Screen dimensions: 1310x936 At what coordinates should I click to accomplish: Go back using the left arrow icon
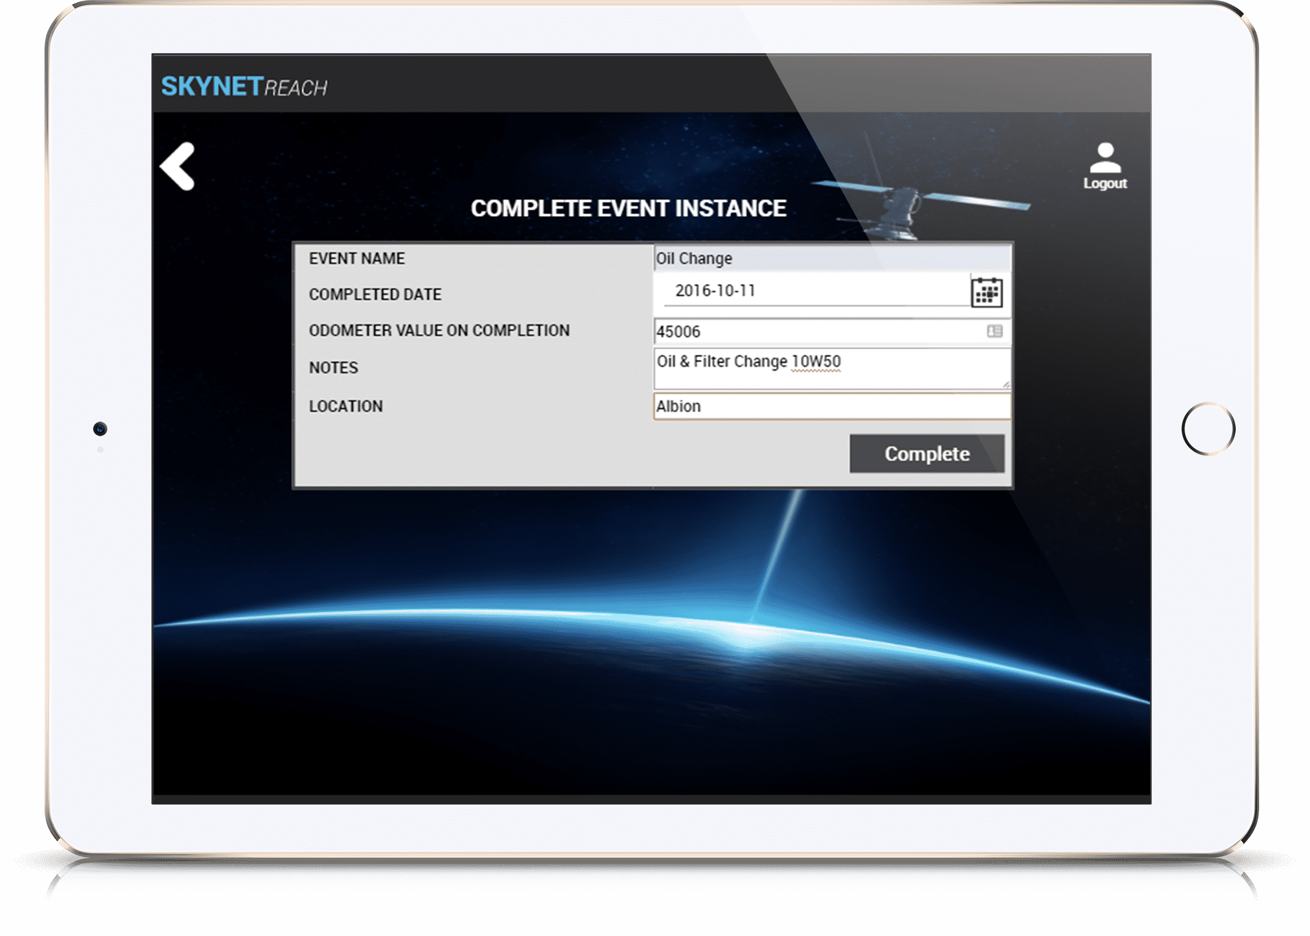point(177,166)
